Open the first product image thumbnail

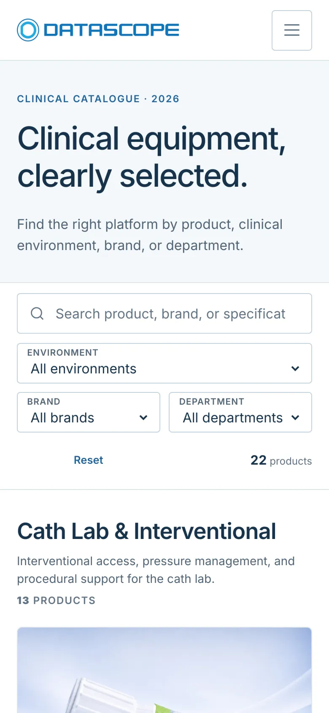[x=164, y=670]
